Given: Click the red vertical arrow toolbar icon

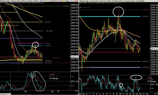Looking at the screenshot, I should pos(51,1).
